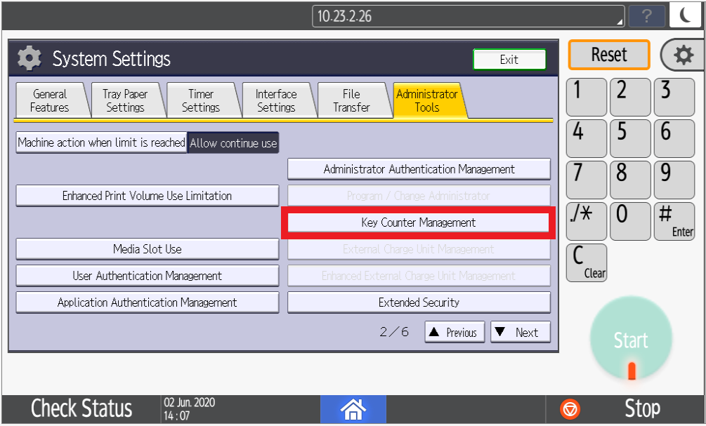Open Key Counter Management
Image resolution: width=706 pixels, height=426 pixels.
coord(419,222)
